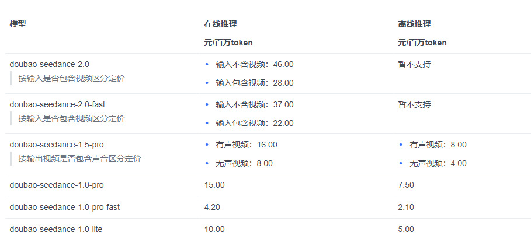The width and height of the screenshot is (531, 239).
Task: Select the 10.00 online price
Action: (214, 229)
